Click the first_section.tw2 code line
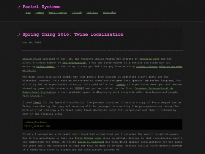 point(37,126)
